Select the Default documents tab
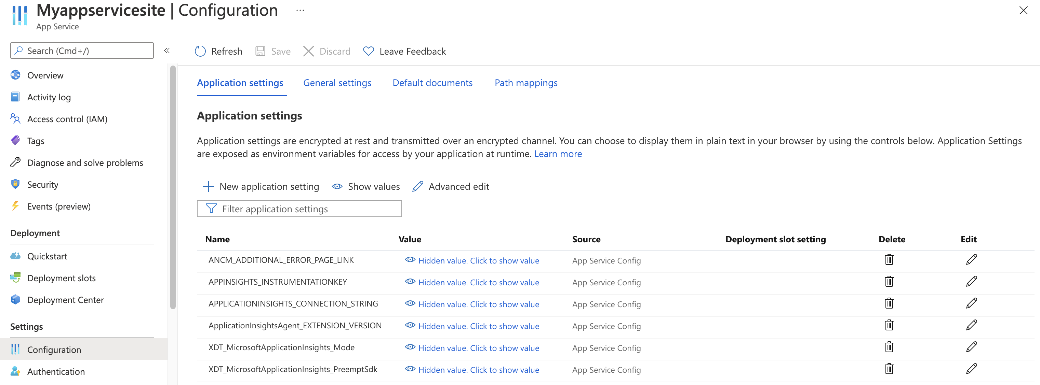 pos(432,82)
